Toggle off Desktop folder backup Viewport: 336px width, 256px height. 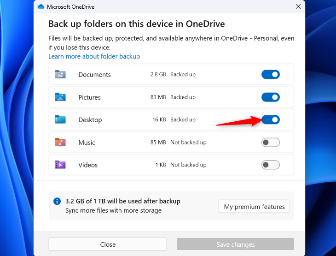tap(271, 120)
